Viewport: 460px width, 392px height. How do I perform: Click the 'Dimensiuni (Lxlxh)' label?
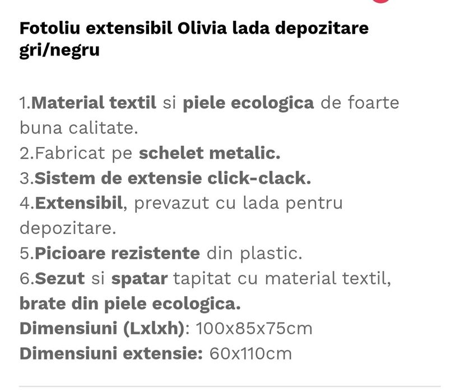click(101, 328)
